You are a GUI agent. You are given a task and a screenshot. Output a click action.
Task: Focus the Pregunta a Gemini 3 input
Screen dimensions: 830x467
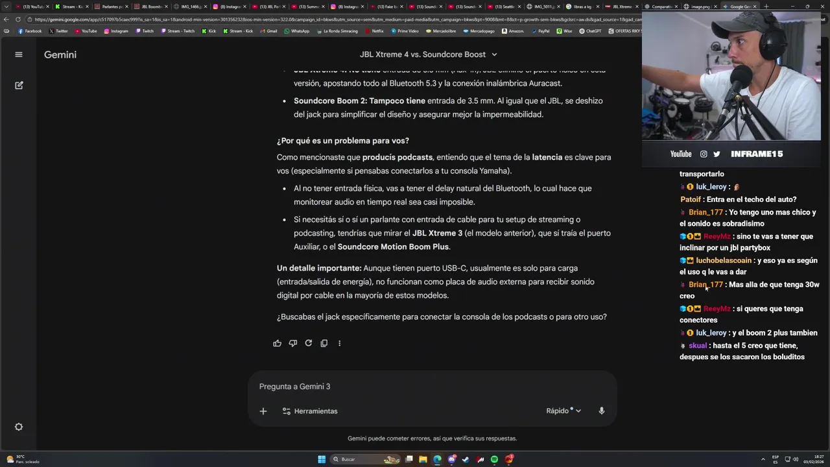[432, 387]
